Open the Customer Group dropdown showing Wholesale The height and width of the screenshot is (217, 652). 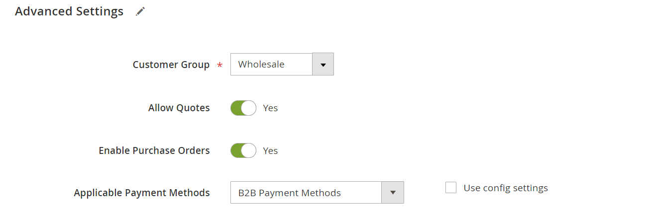coord(282,65)
